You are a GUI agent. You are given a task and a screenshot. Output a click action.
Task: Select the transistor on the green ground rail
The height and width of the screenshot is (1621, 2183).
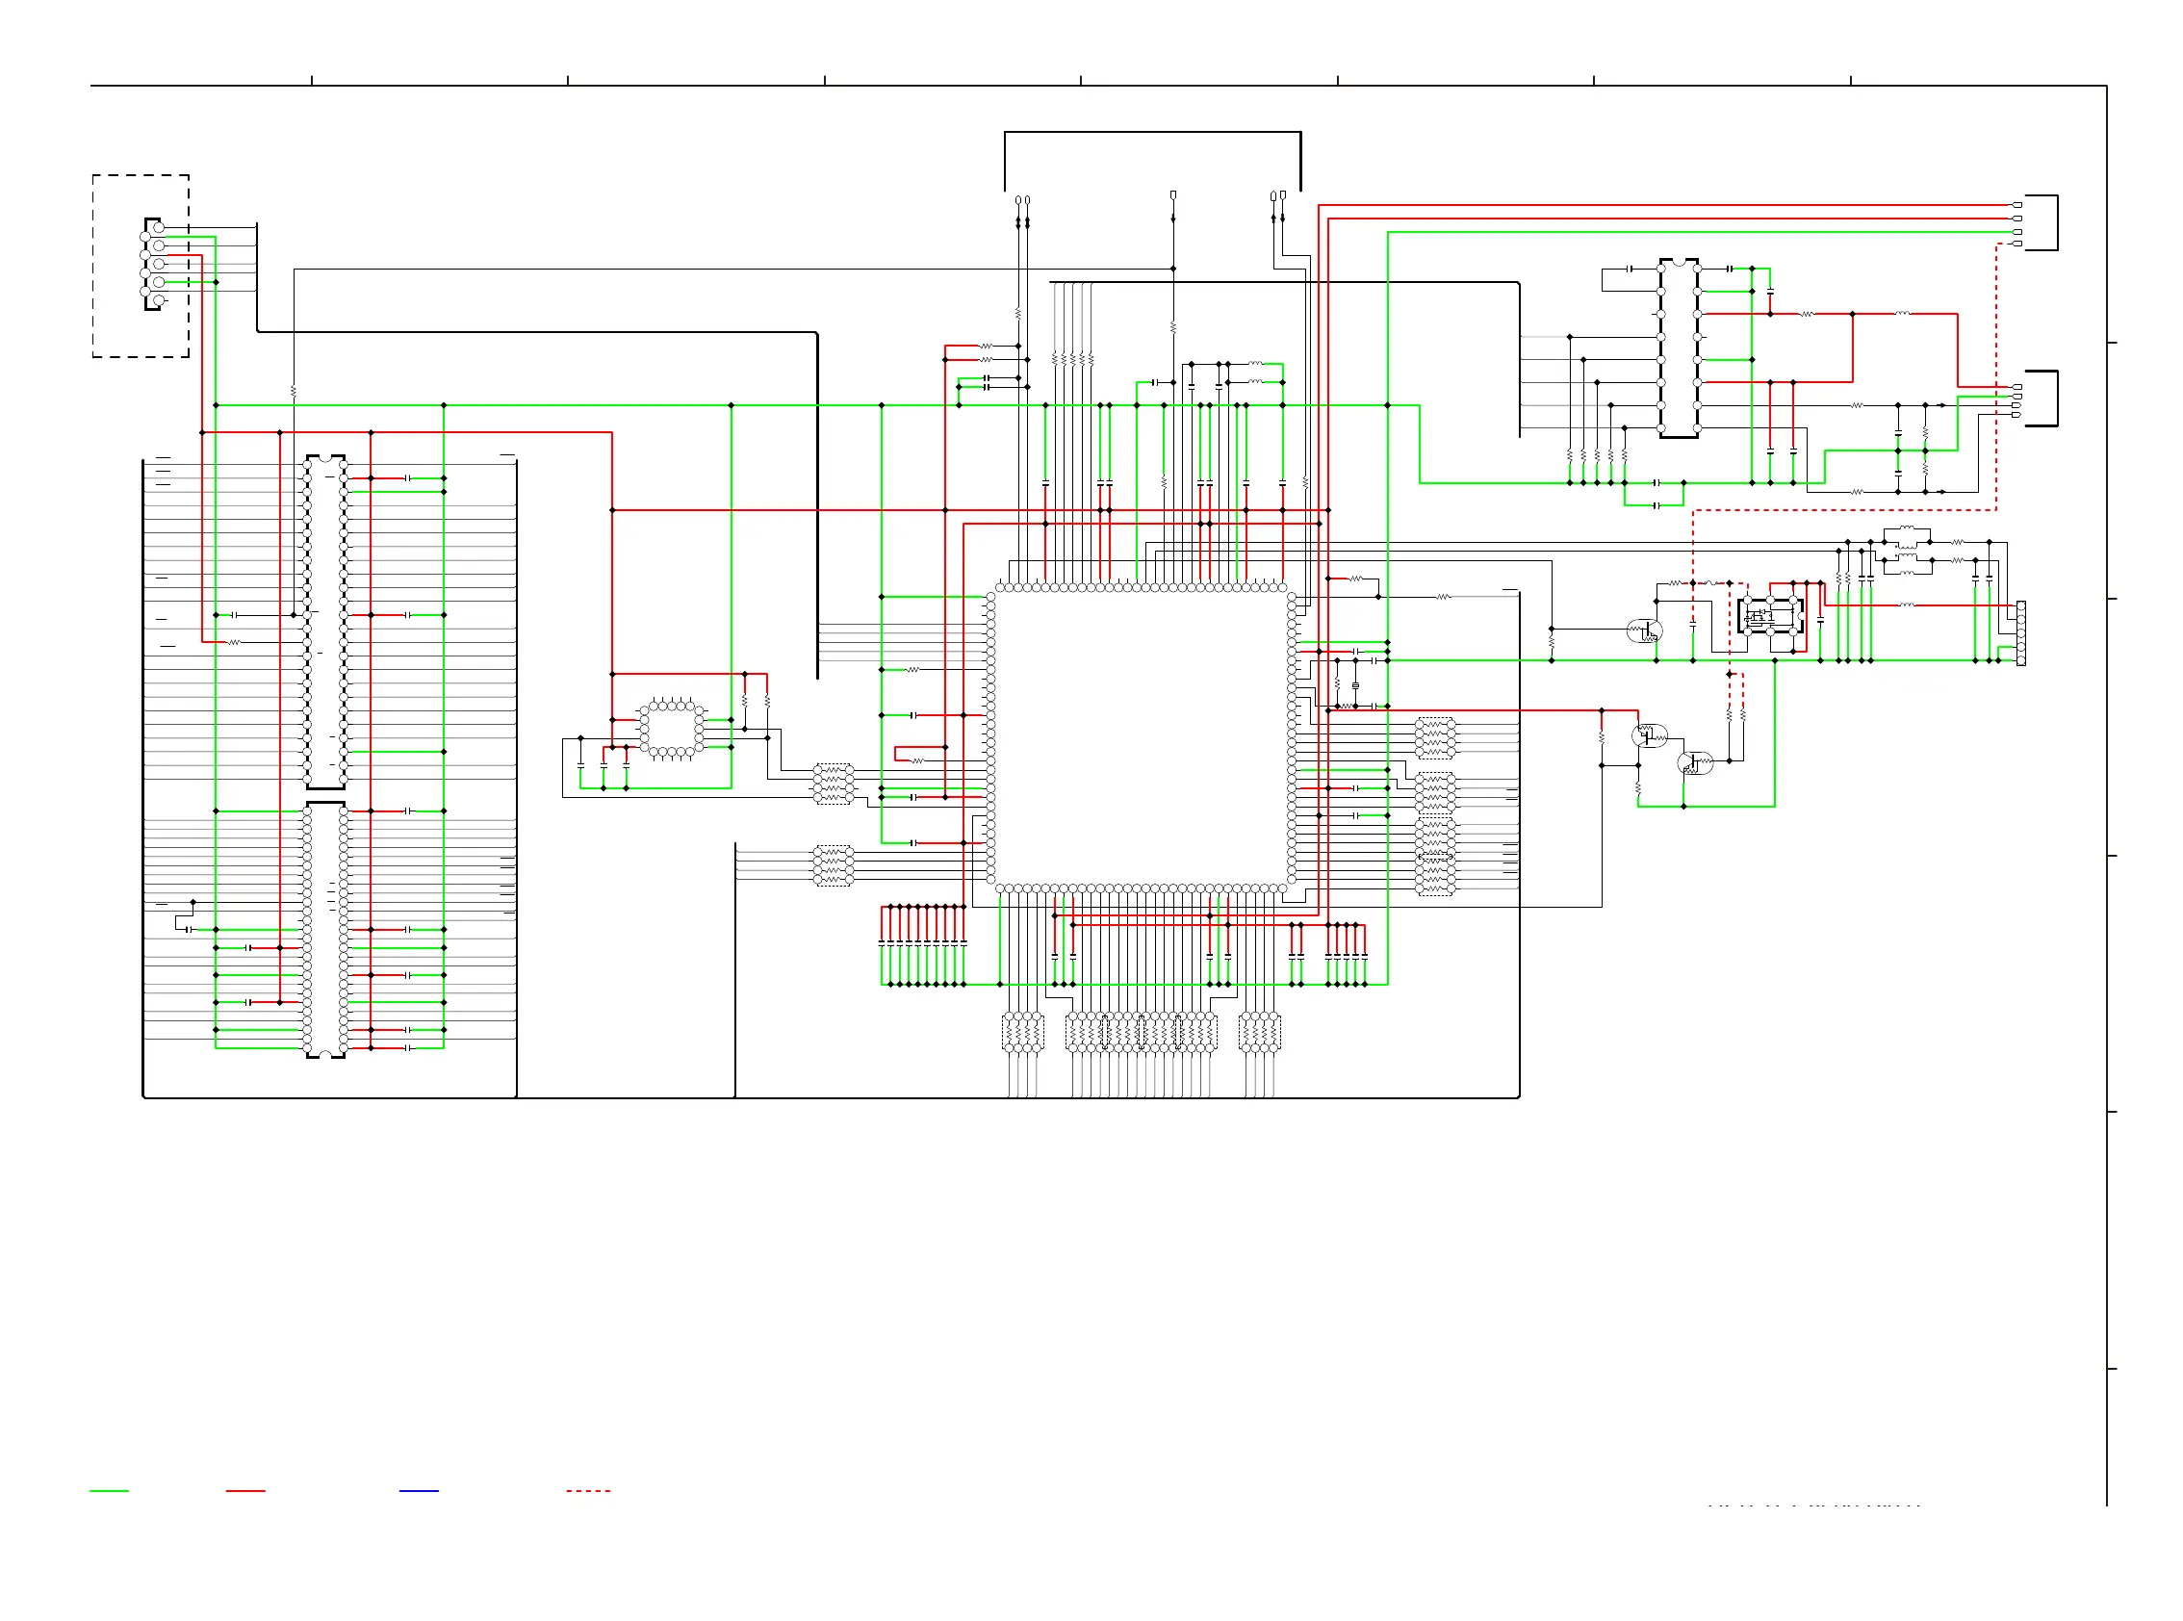[x=1644, y=630]
